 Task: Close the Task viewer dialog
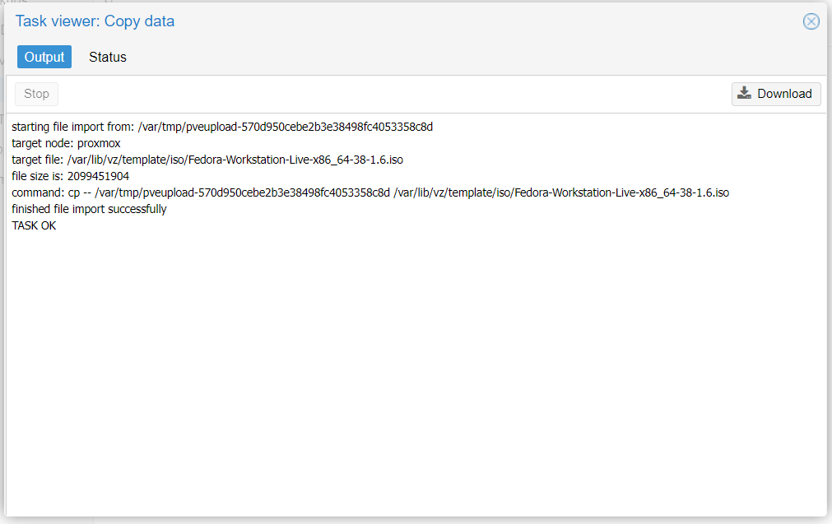(x=811, y=21)
